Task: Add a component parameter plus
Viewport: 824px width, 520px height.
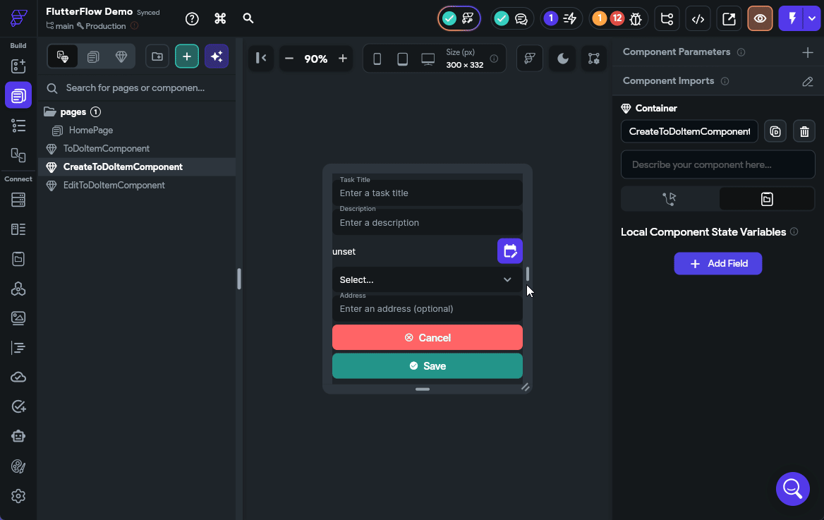Action: point(808,52)
